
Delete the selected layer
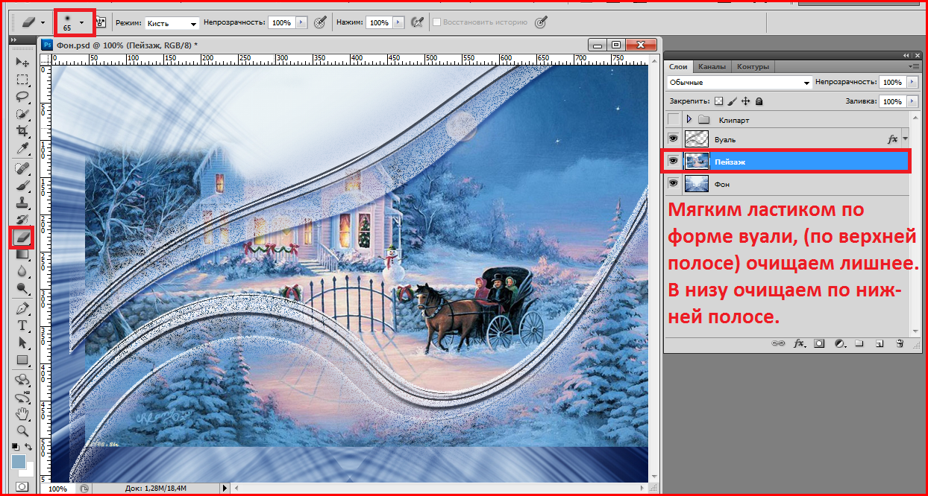click(x=900, y=343)
